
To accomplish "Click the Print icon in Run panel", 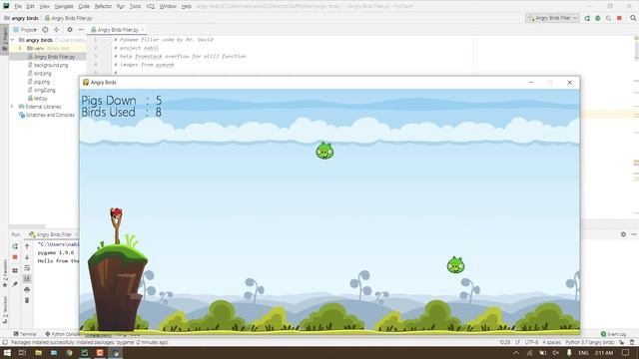I will (27, 290).
